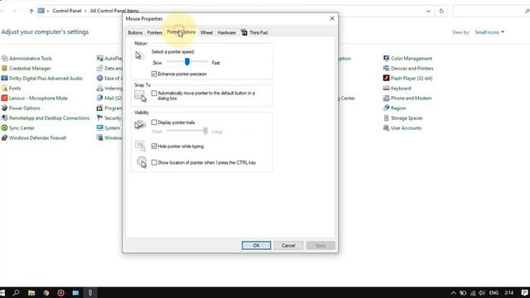
Task: Close the Mouse Properties dialog
Action: [x=332, y=18]
